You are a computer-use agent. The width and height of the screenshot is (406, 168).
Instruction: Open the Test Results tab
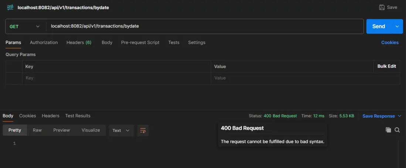[x=78, y=116]
